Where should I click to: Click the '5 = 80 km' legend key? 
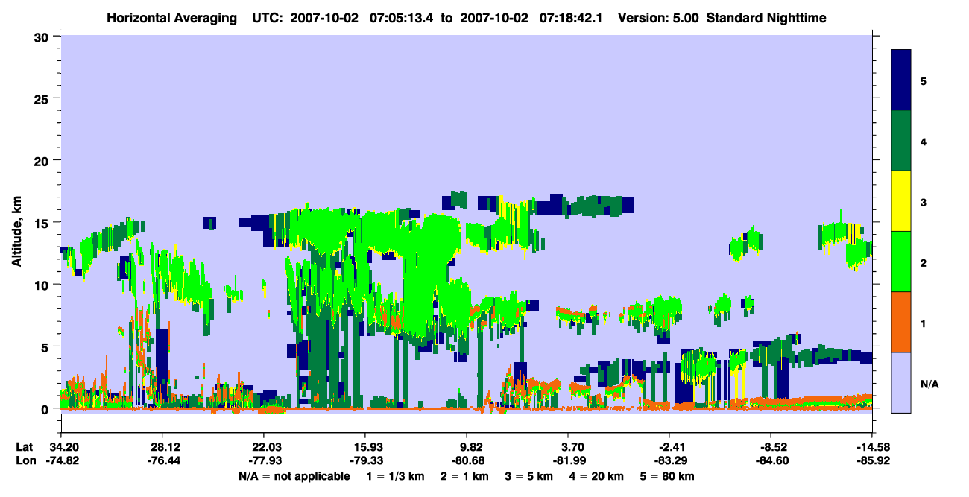[667, 475]
